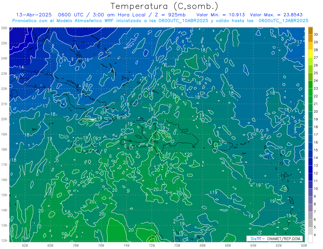Pick the green color scale segment between 23 and 24

coord(310,85)
